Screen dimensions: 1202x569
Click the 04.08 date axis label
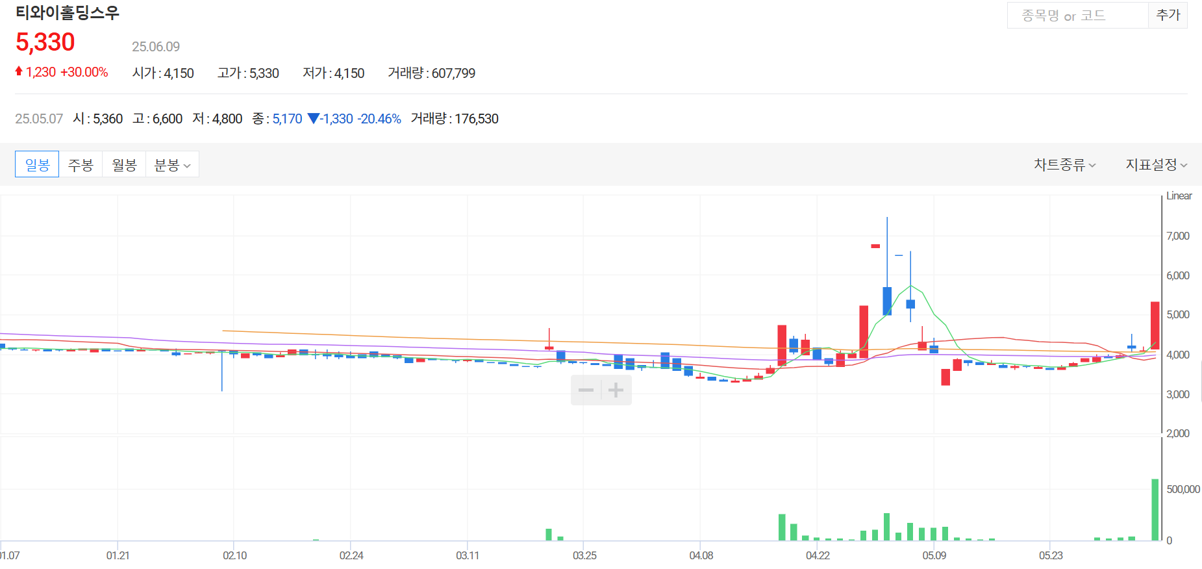pos(701,555)
